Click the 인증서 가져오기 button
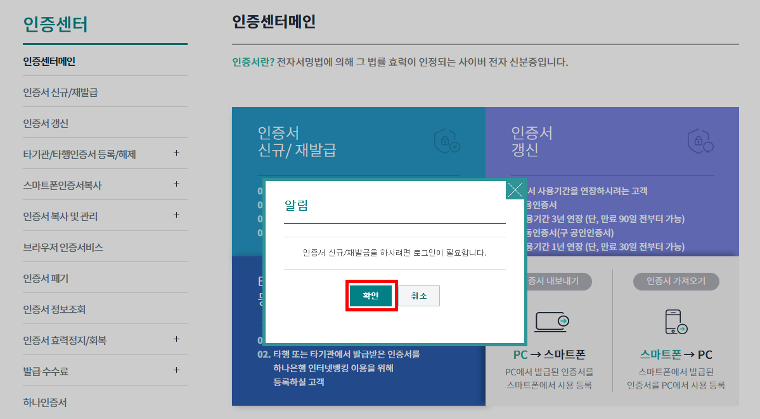 coord(677,282)
